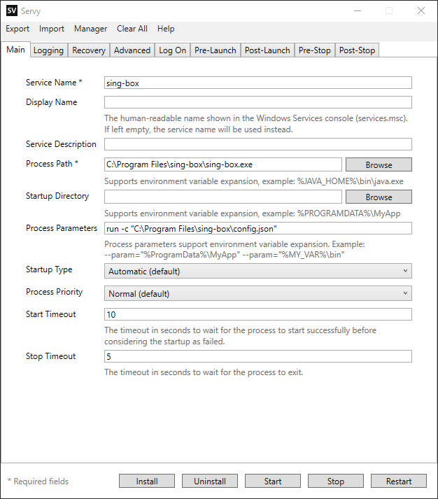Browse for the Process Path executable
Screen dimensions: 438x499
pos(379,165)
